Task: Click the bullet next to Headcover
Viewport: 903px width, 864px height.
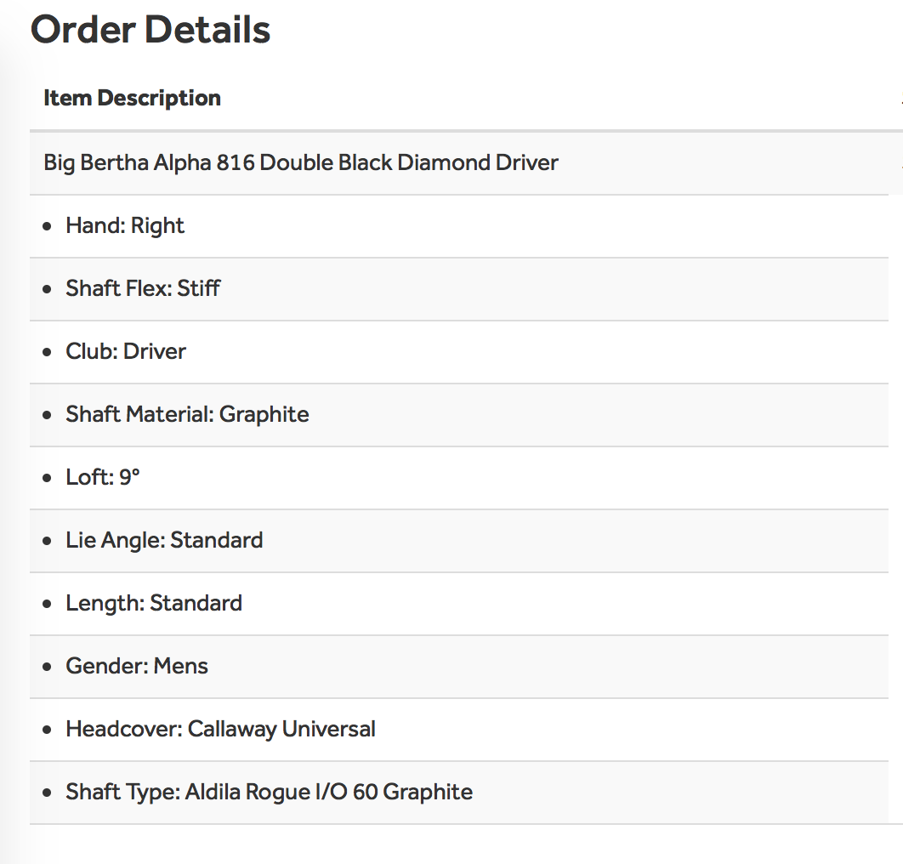Action: [x=47, y=730]
